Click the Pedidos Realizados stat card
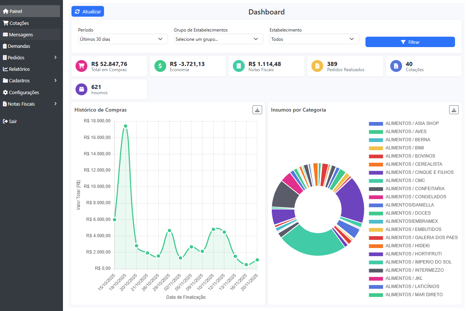The height and width of the screenshot is (311, 468). pyautogui.click(x=345, y=66)
